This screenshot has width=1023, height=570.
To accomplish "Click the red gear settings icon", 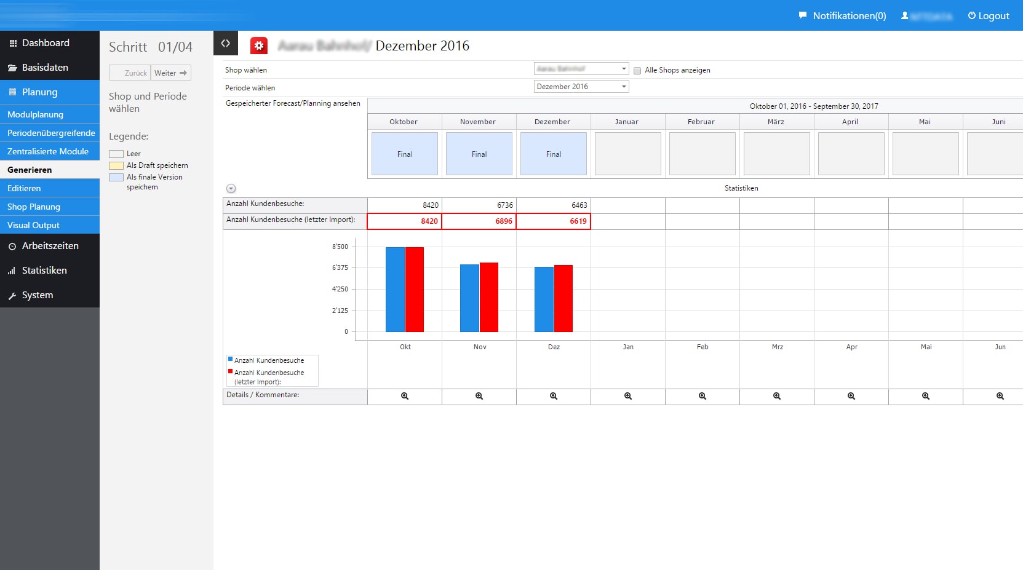I will click(x=259, y=46).
